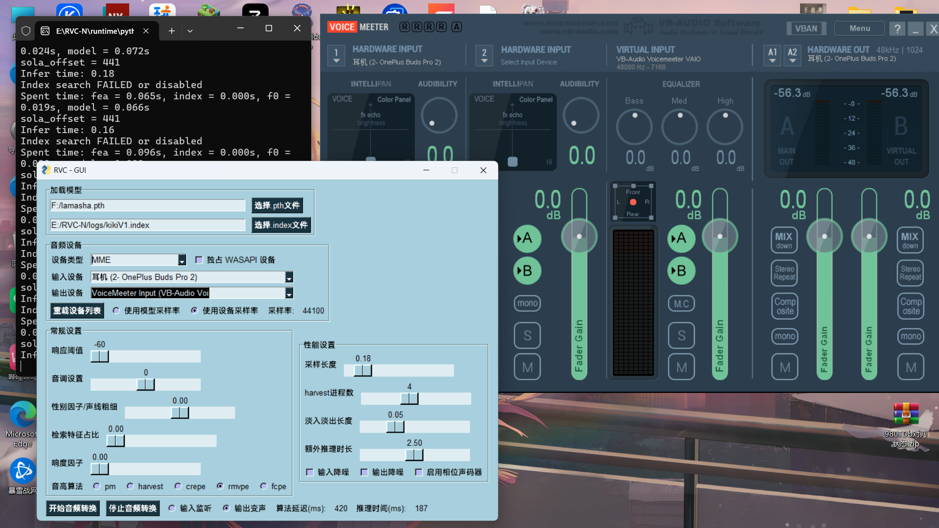Click the select .index file button

click(281, 225)
